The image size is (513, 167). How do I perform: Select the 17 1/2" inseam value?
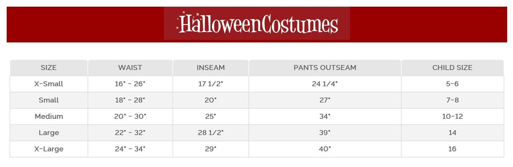point(211,84)
